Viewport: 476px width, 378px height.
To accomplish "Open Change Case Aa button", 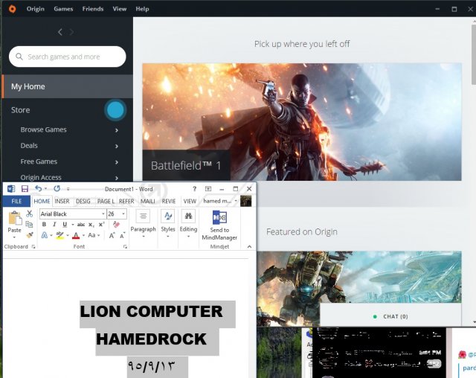I will point(93,235).
